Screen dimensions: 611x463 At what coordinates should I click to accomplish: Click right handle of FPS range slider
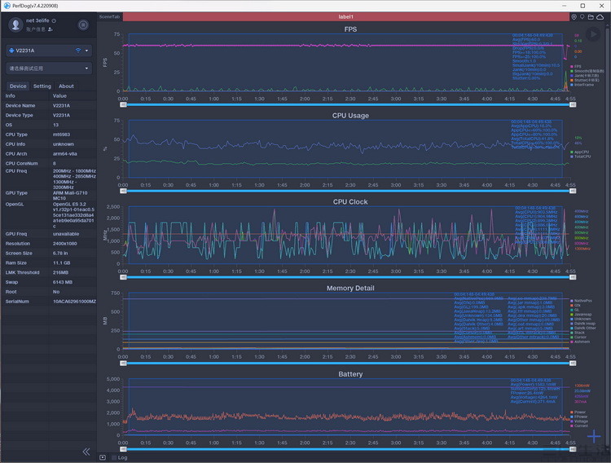point(573,104)
